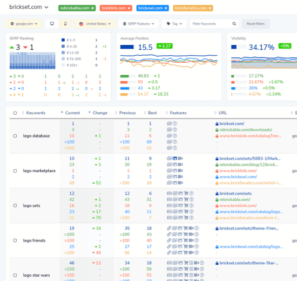Image resolution: width=297 pixels, height=281 pixels.
Task: Click question icon in theme-Star row
Action: pyautogui.click(x=202, y=263)
